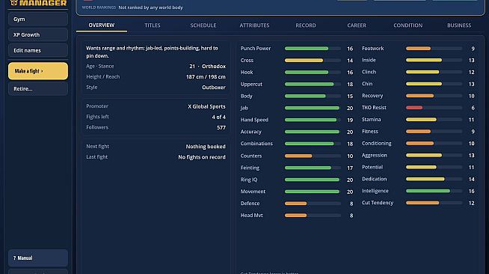This screenshot has height=274, width=489.
Task: Click the Inside label
Action: point(369,60)
